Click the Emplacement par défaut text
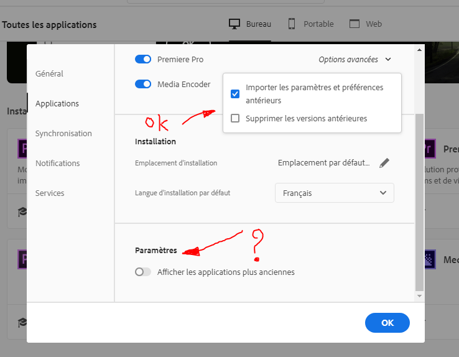Image resolution: width=459 pixels, height=357 pixels. (x=324, y=163)
